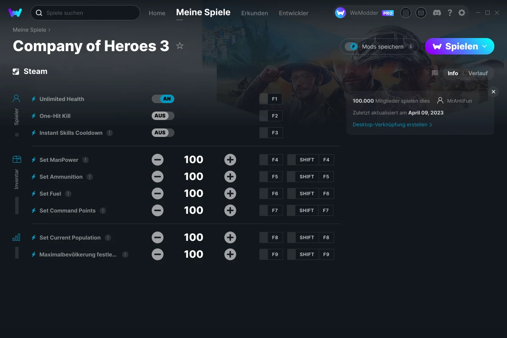This screenshot has height=338, width=507.
Task: Increase Set Fuel value with plus
Action: click(230, 194)
